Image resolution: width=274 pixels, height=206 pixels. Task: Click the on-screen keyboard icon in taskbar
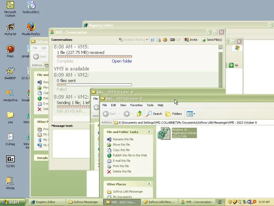pyautogui.click(x=220, y=202)
